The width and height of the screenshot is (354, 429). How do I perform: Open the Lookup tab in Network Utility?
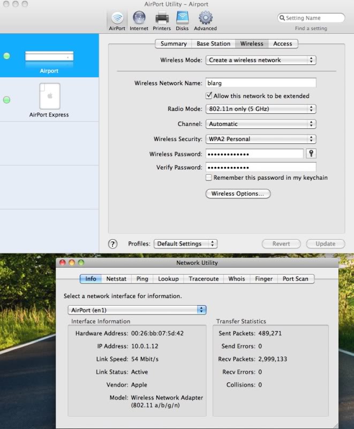click(168, 279)
